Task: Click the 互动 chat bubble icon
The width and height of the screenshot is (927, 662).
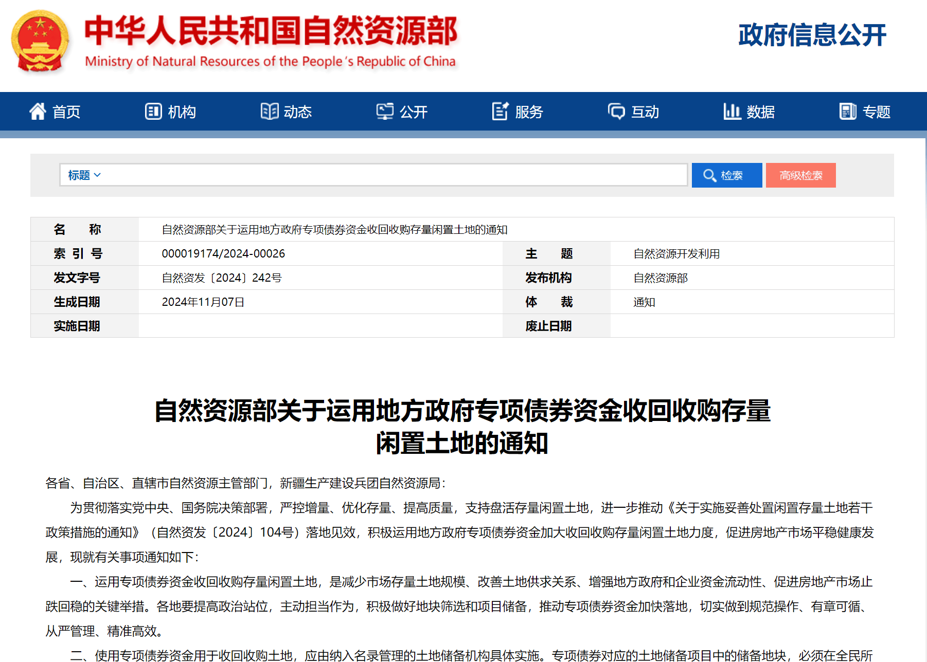Action: point(616,112)
